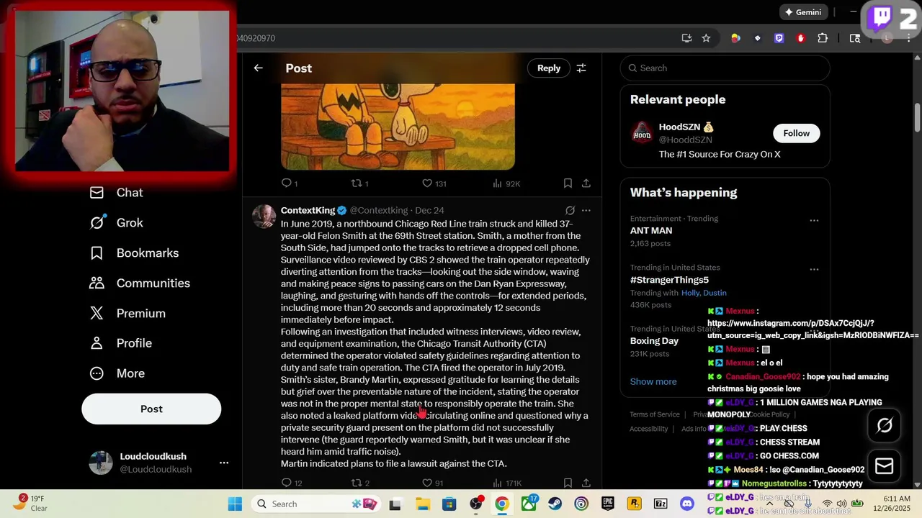Bookmark this page with the star icon
Image resolution: width=922 pixels, height=518 pixels.
coord(706,38)
